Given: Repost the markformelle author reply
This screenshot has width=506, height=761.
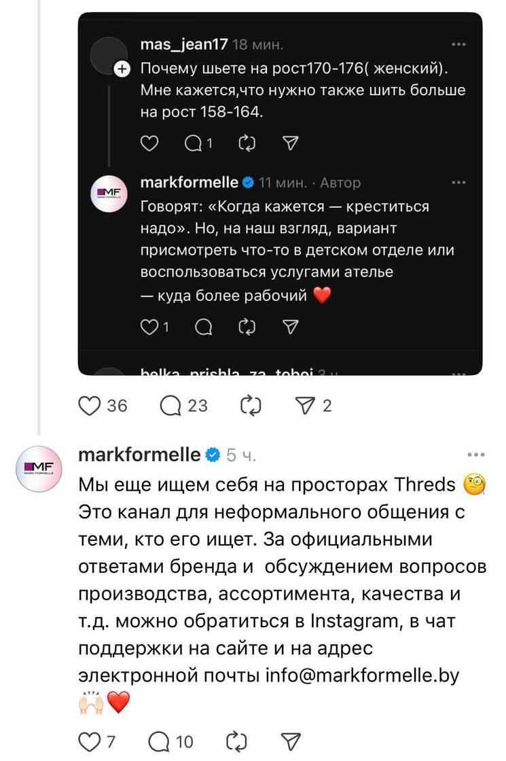Looking at the screenshot, I should (x=245, y=329).
